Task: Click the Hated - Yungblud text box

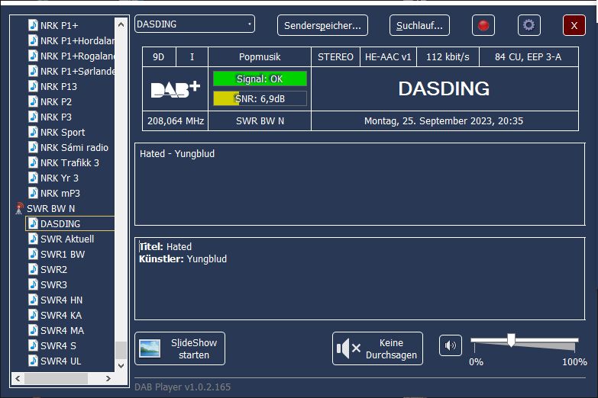Action: [x=360, y=185]
